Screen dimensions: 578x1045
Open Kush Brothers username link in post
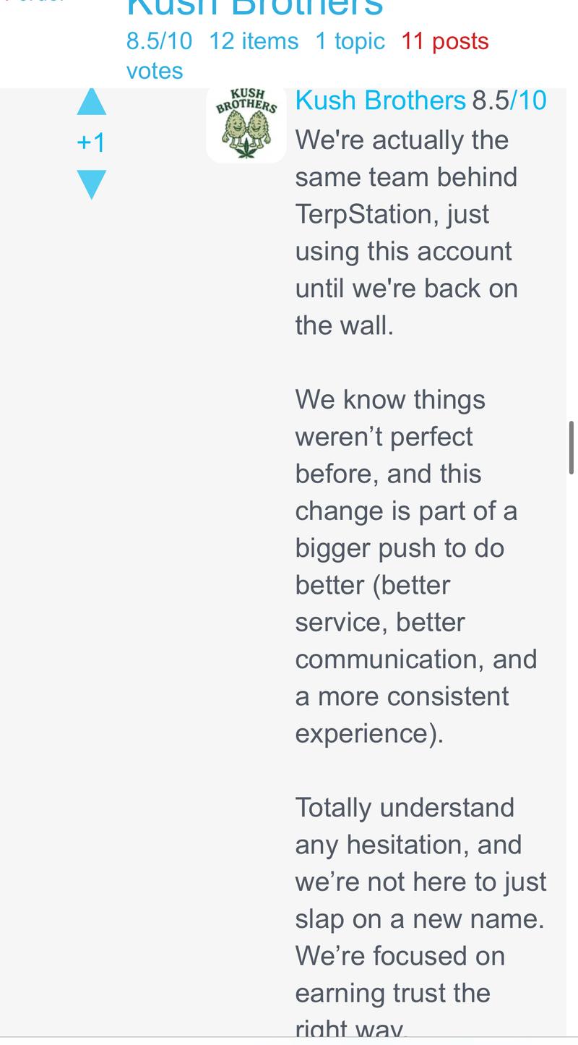click(380, 101)
